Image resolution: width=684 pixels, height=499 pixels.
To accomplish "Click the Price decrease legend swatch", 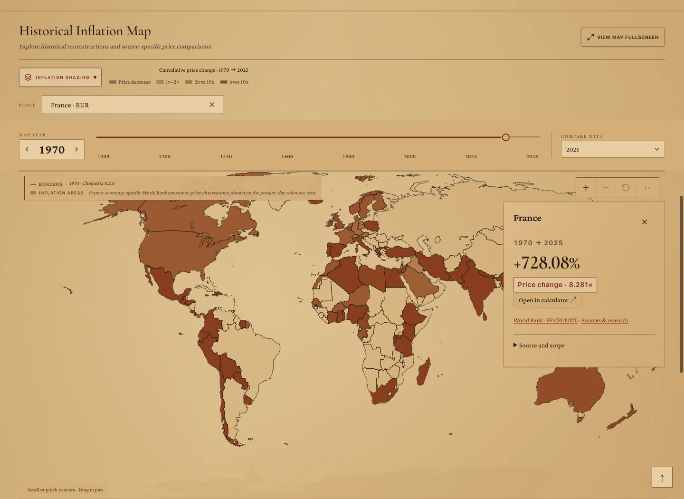I will [113, 82].
